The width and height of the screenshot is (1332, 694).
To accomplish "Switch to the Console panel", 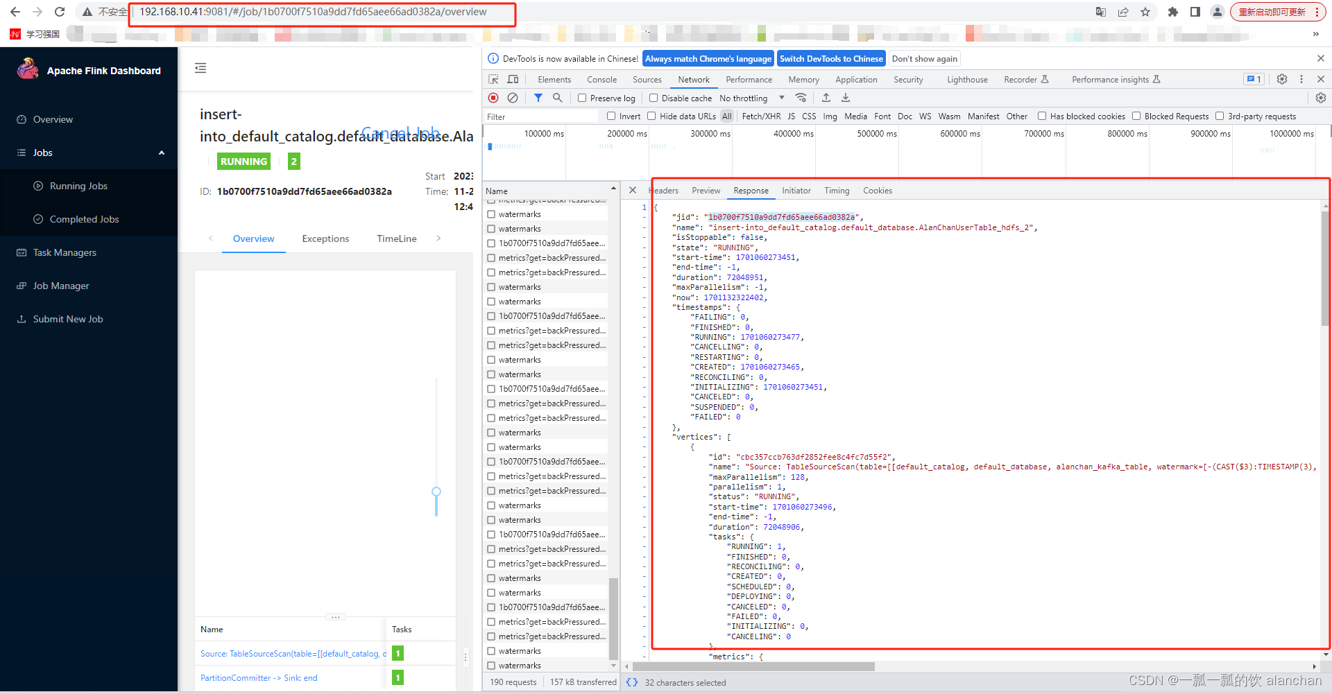I will pos(601,80).
